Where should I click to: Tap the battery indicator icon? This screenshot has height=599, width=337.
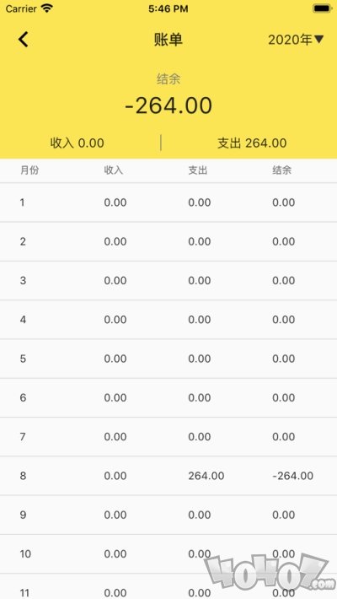tap(321, 8)
